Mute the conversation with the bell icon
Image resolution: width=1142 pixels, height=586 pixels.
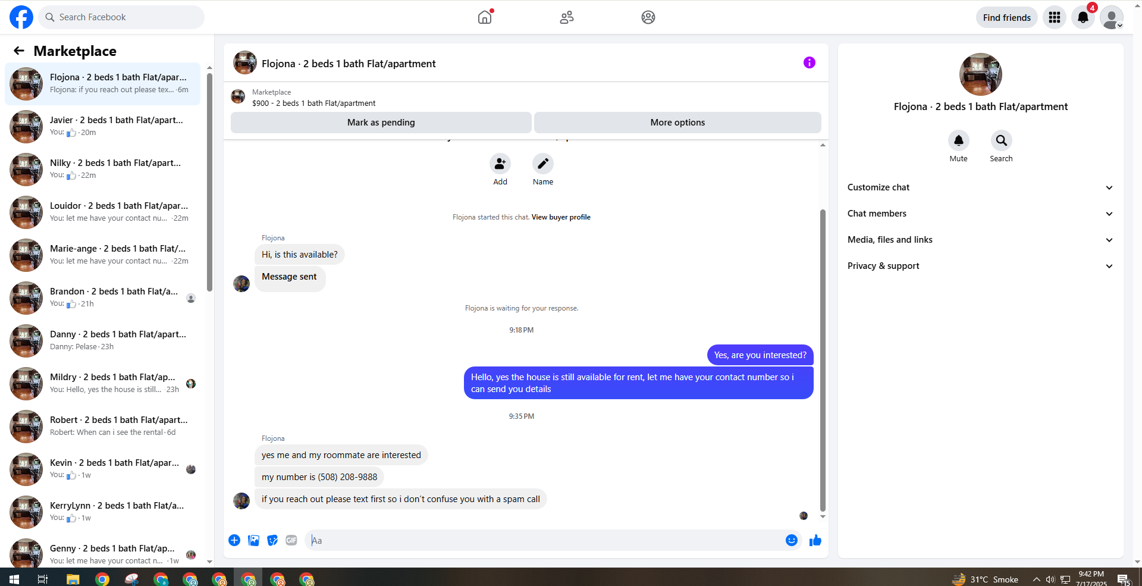point(959,140)
